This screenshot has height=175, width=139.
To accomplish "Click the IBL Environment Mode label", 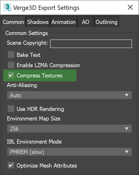I will [x=34, y=142].
